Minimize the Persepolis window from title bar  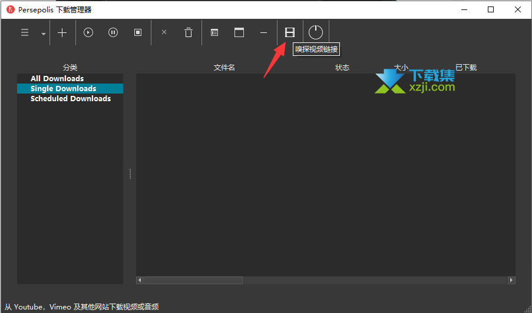[464, 9]
